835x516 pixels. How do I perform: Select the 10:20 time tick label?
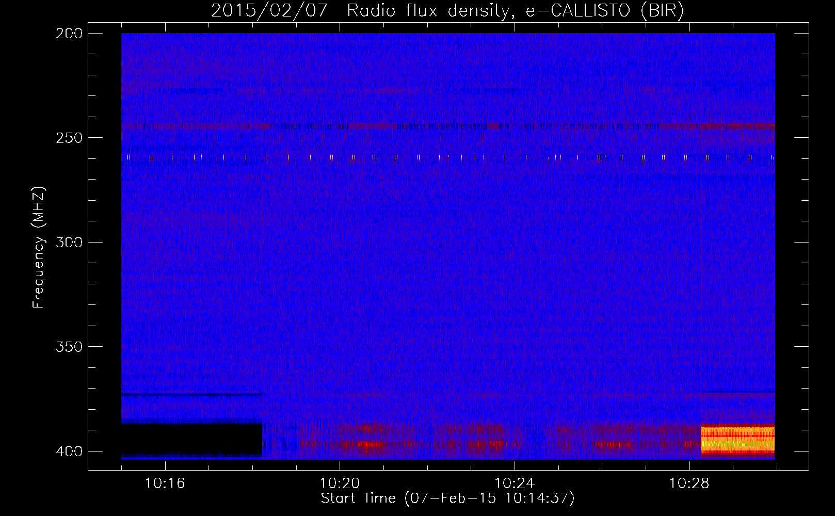click(x=340, y=483)
